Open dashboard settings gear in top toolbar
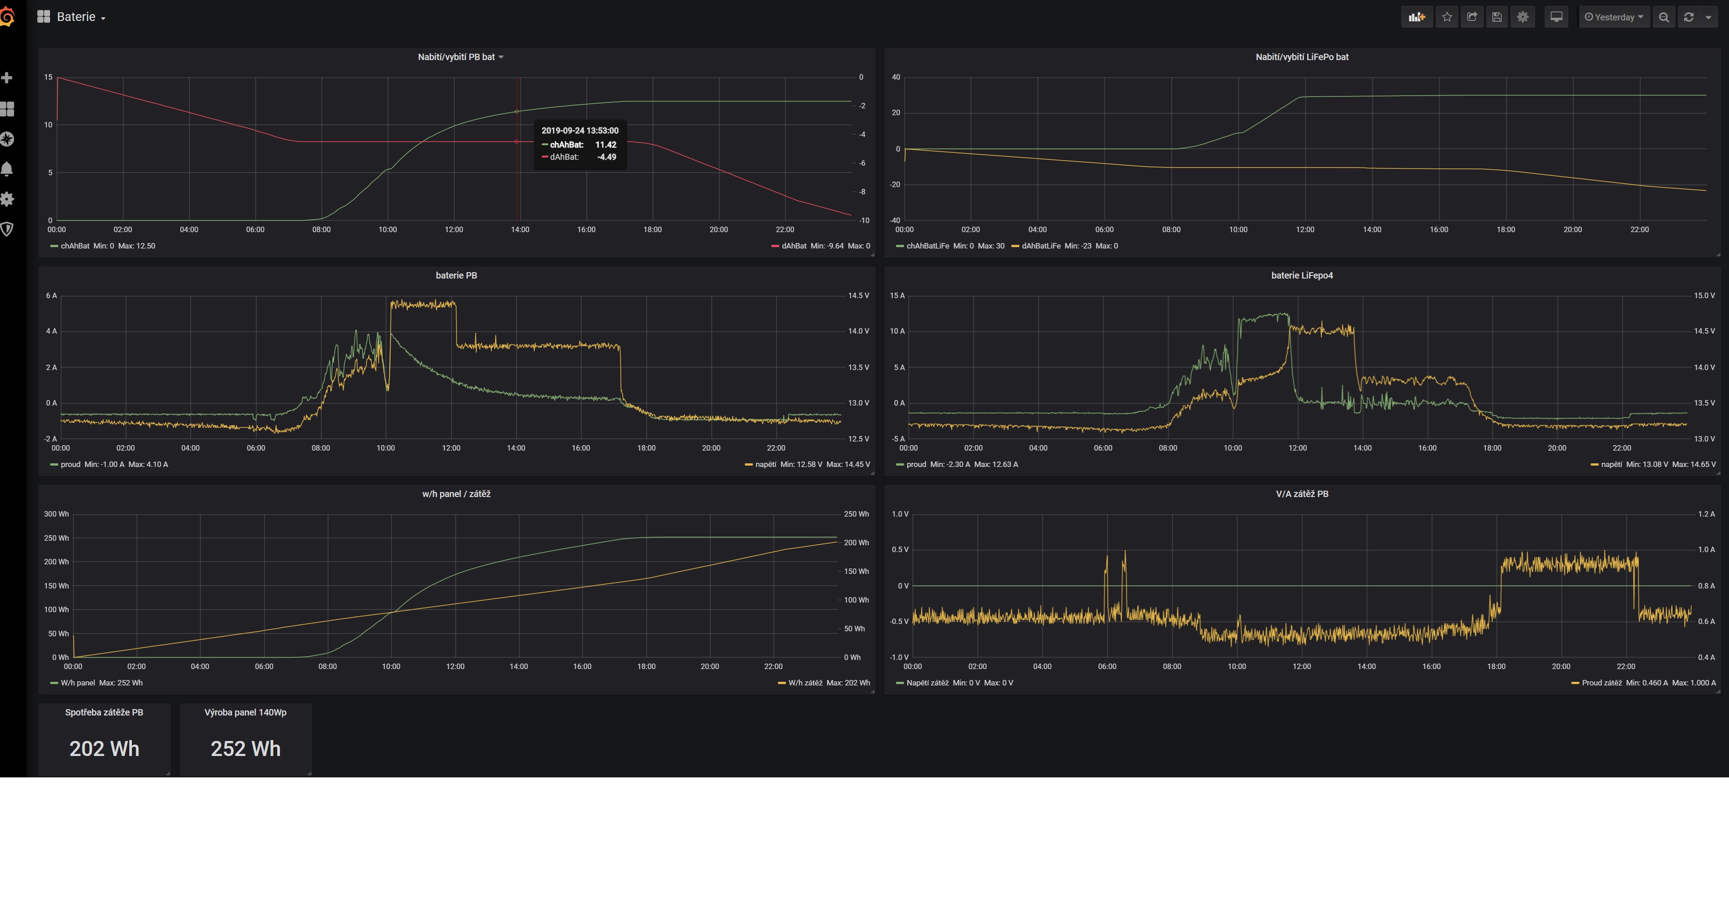Viewport: 1729px width, 903px height. tap(1523, 17)
